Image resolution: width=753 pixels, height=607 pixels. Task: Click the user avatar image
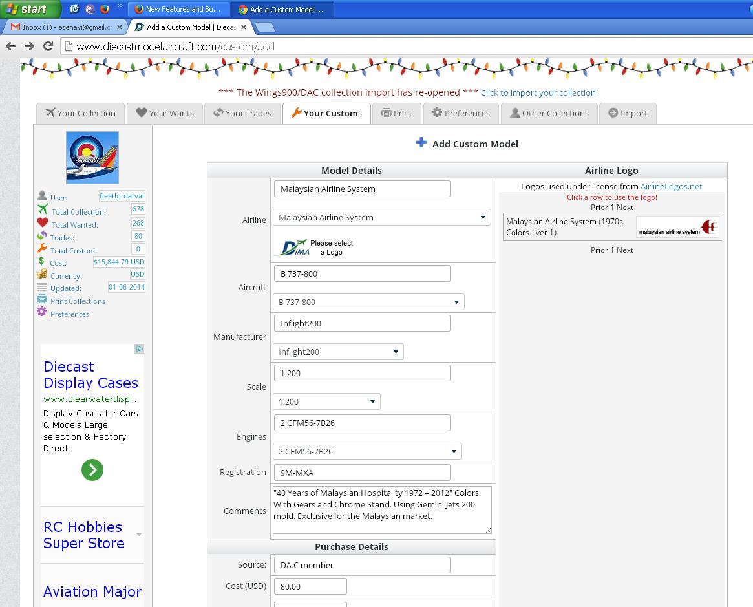click(x=92, y=158)
